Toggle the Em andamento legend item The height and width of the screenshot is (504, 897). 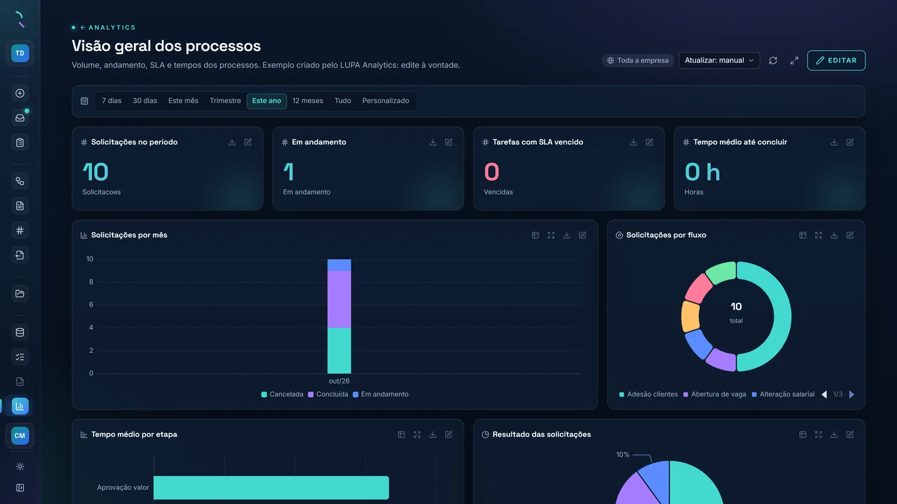pyautogui.click(x=381, y=394)
